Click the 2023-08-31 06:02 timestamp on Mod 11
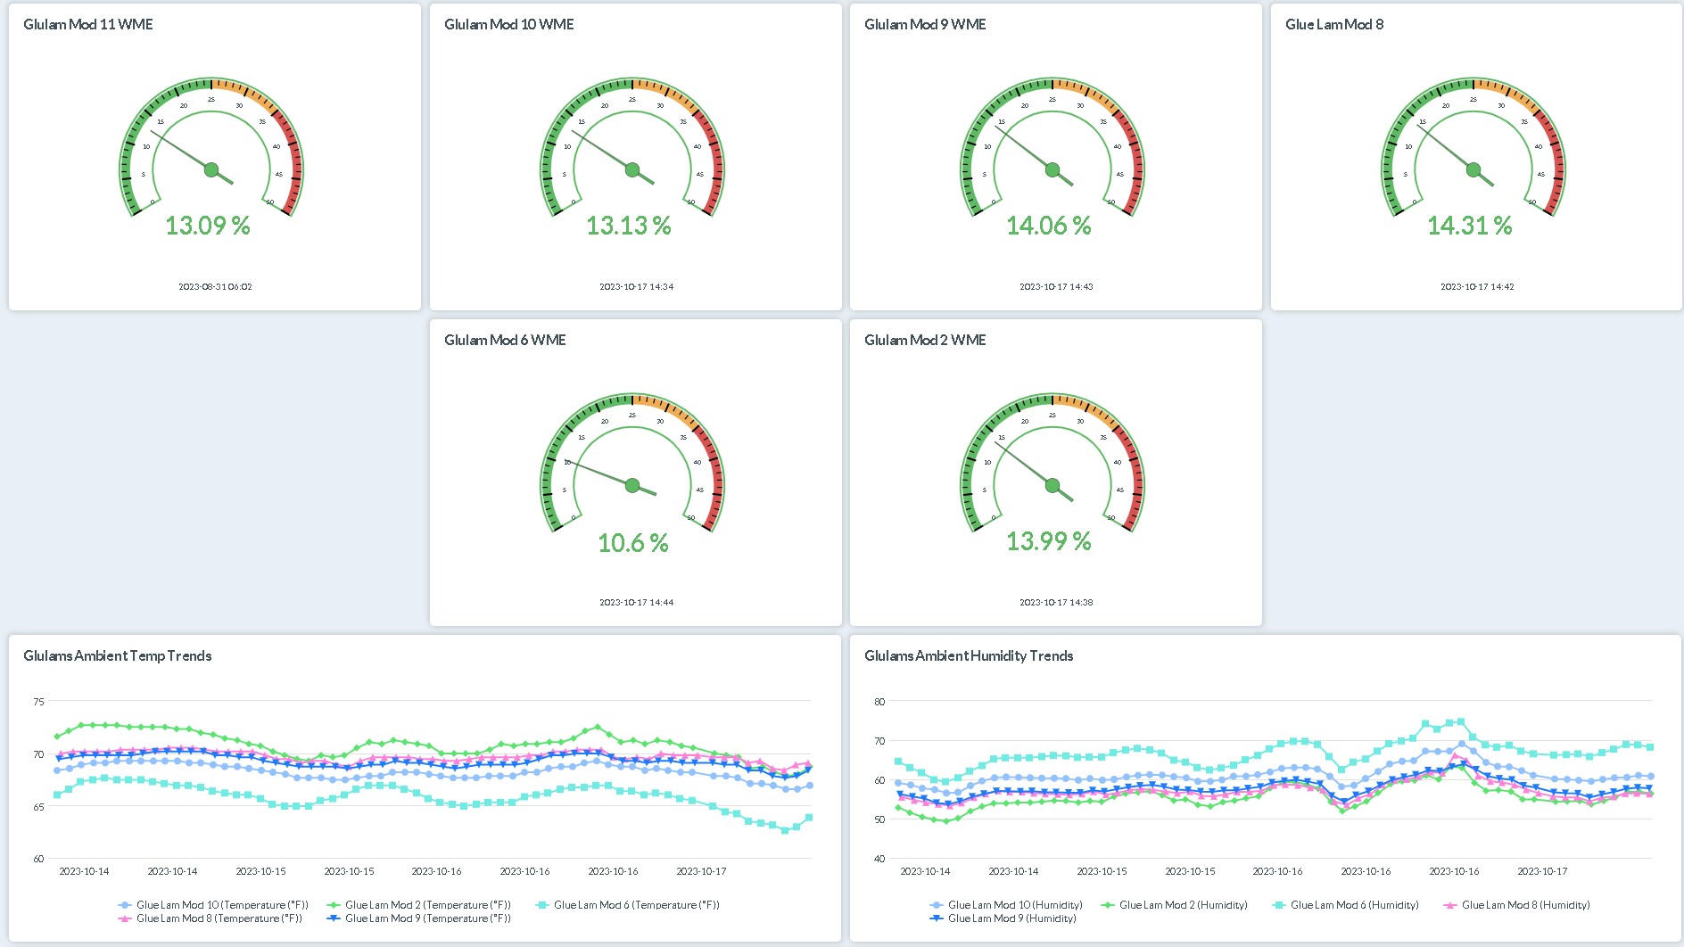This screenshot has height=947, width=1684. coord(215,286)
